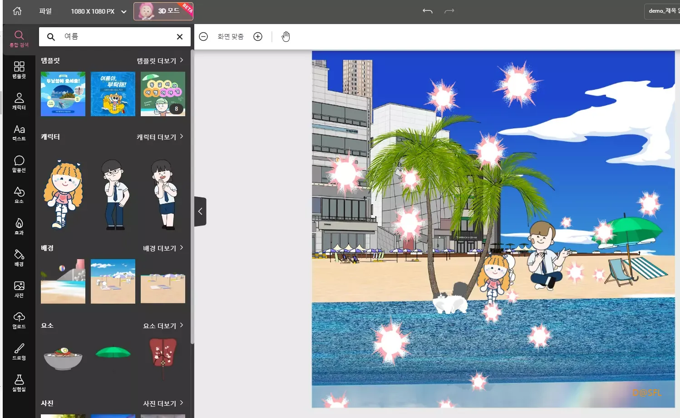Undo the last action

tap(427, 11)
